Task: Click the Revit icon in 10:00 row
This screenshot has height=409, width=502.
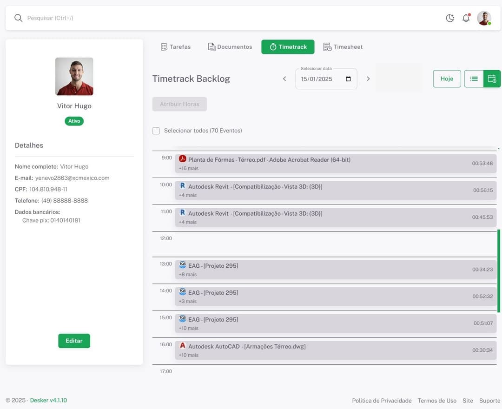Action: 183,186
